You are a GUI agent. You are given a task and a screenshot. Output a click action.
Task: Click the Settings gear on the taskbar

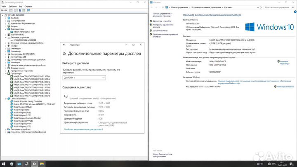[34, 164]
